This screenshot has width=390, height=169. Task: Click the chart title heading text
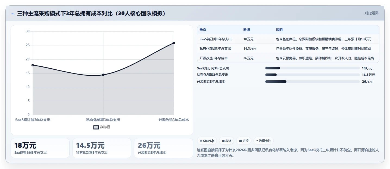click(91, 13)
